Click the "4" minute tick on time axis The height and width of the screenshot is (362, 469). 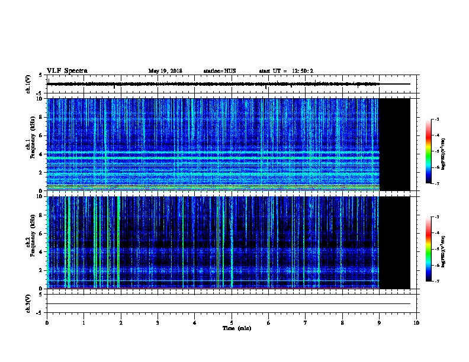(x=195, y=322)
